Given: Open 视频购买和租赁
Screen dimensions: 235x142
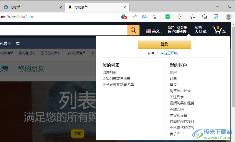Looking at the screenshot, I should (x=182, y=103).
